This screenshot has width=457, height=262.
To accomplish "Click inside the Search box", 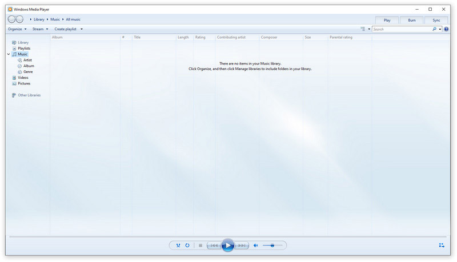I will [402, 29].
